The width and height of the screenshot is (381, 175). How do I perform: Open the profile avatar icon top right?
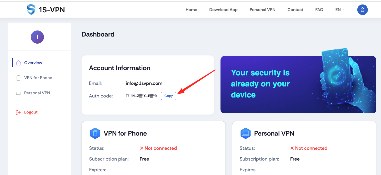[x=362, y=9]
